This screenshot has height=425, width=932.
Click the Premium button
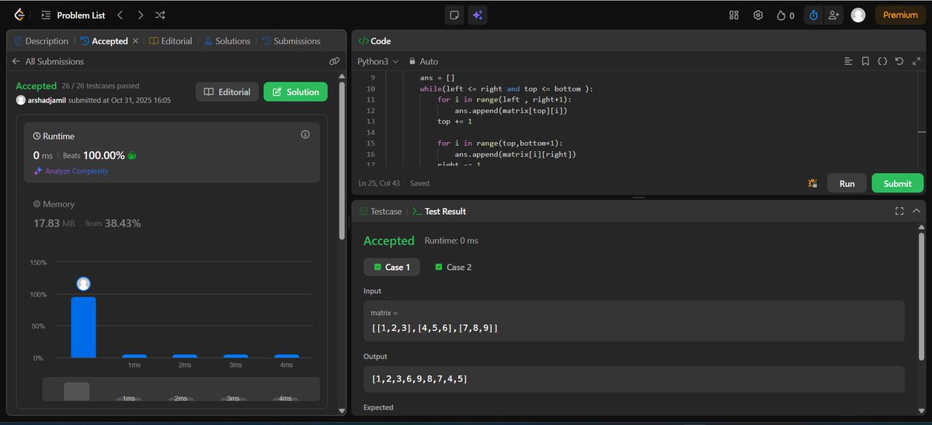tap(900, 15)
